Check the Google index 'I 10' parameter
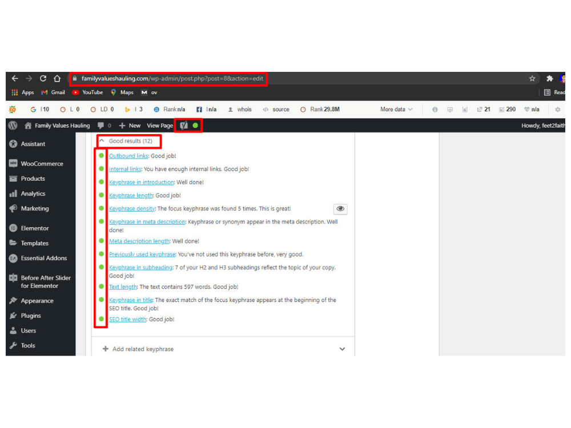The width and height of the screenshot is (571, 428). point(40,109)
